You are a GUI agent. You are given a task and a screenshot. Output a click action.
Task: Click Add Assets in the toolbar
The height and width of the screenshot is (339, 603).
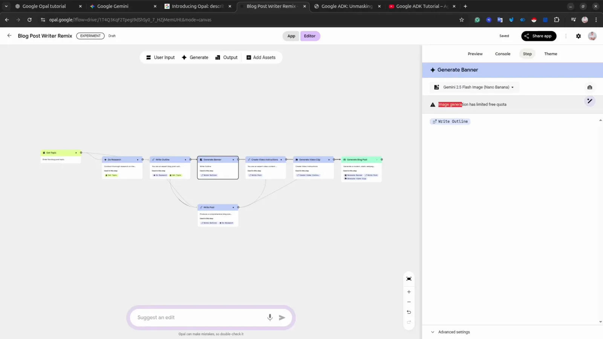click(261, 58)
